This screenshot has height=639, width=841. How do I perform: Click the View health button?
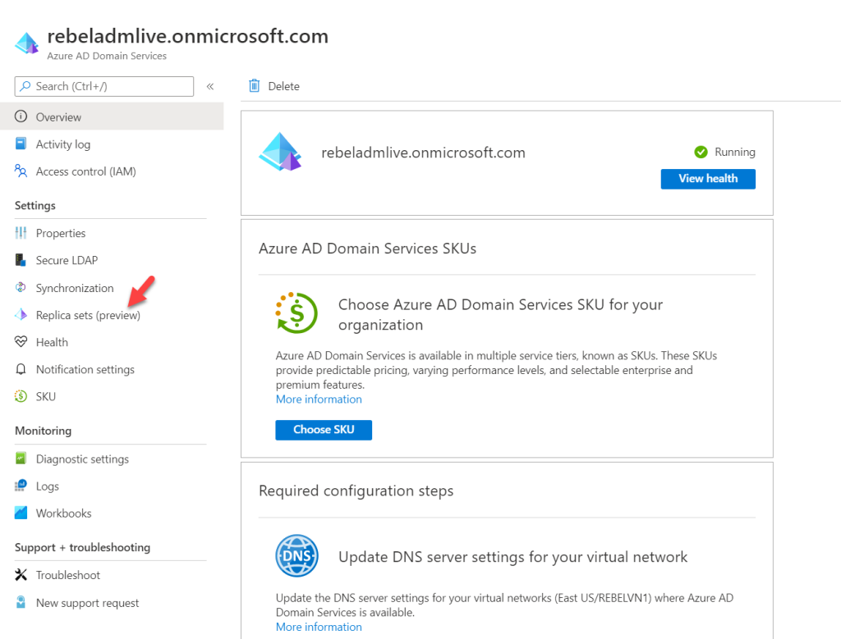708,179
